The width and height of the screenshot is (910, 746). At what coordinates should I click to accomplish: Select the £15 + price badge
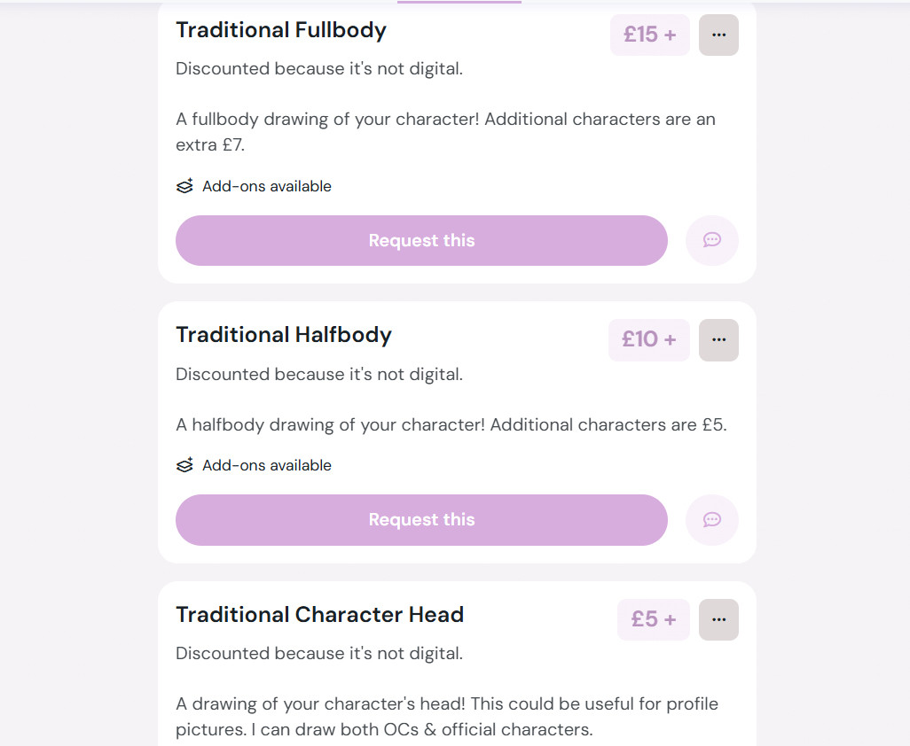click(650, 35)
